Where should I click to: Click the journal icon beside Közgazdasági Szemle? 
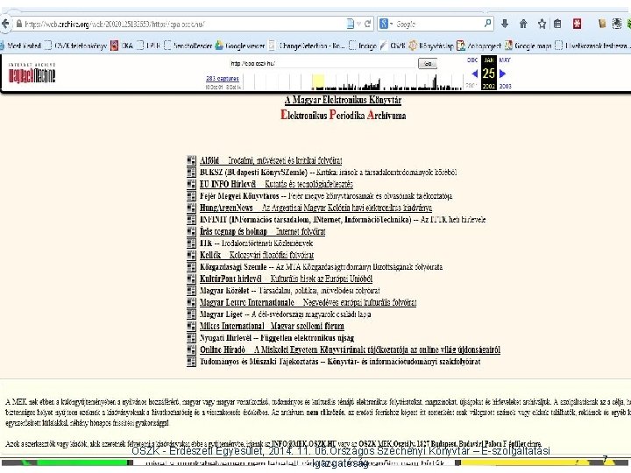pos(192,266)
